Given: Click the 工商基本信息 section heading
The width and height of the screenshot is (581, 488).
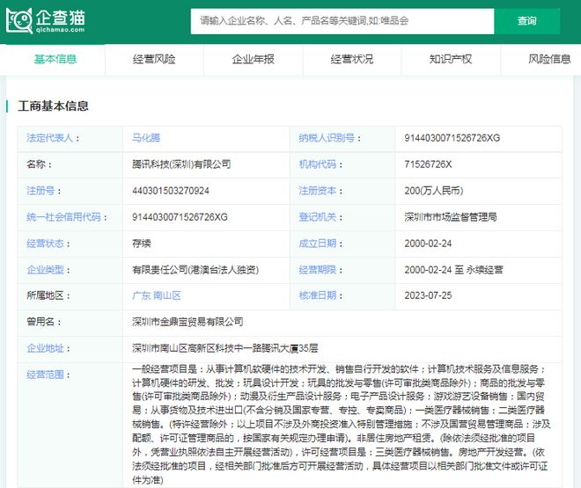Looking at the screenshot, I should click(54, 106).
